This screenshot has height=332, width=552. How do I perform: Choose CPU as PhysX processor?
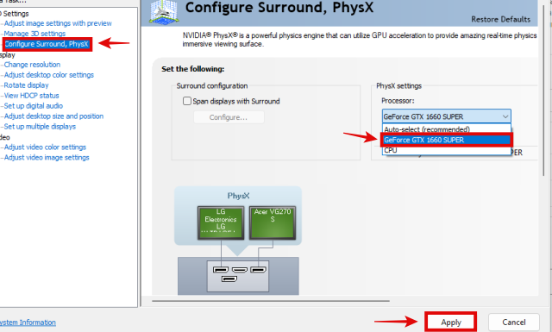pos(447,150)
